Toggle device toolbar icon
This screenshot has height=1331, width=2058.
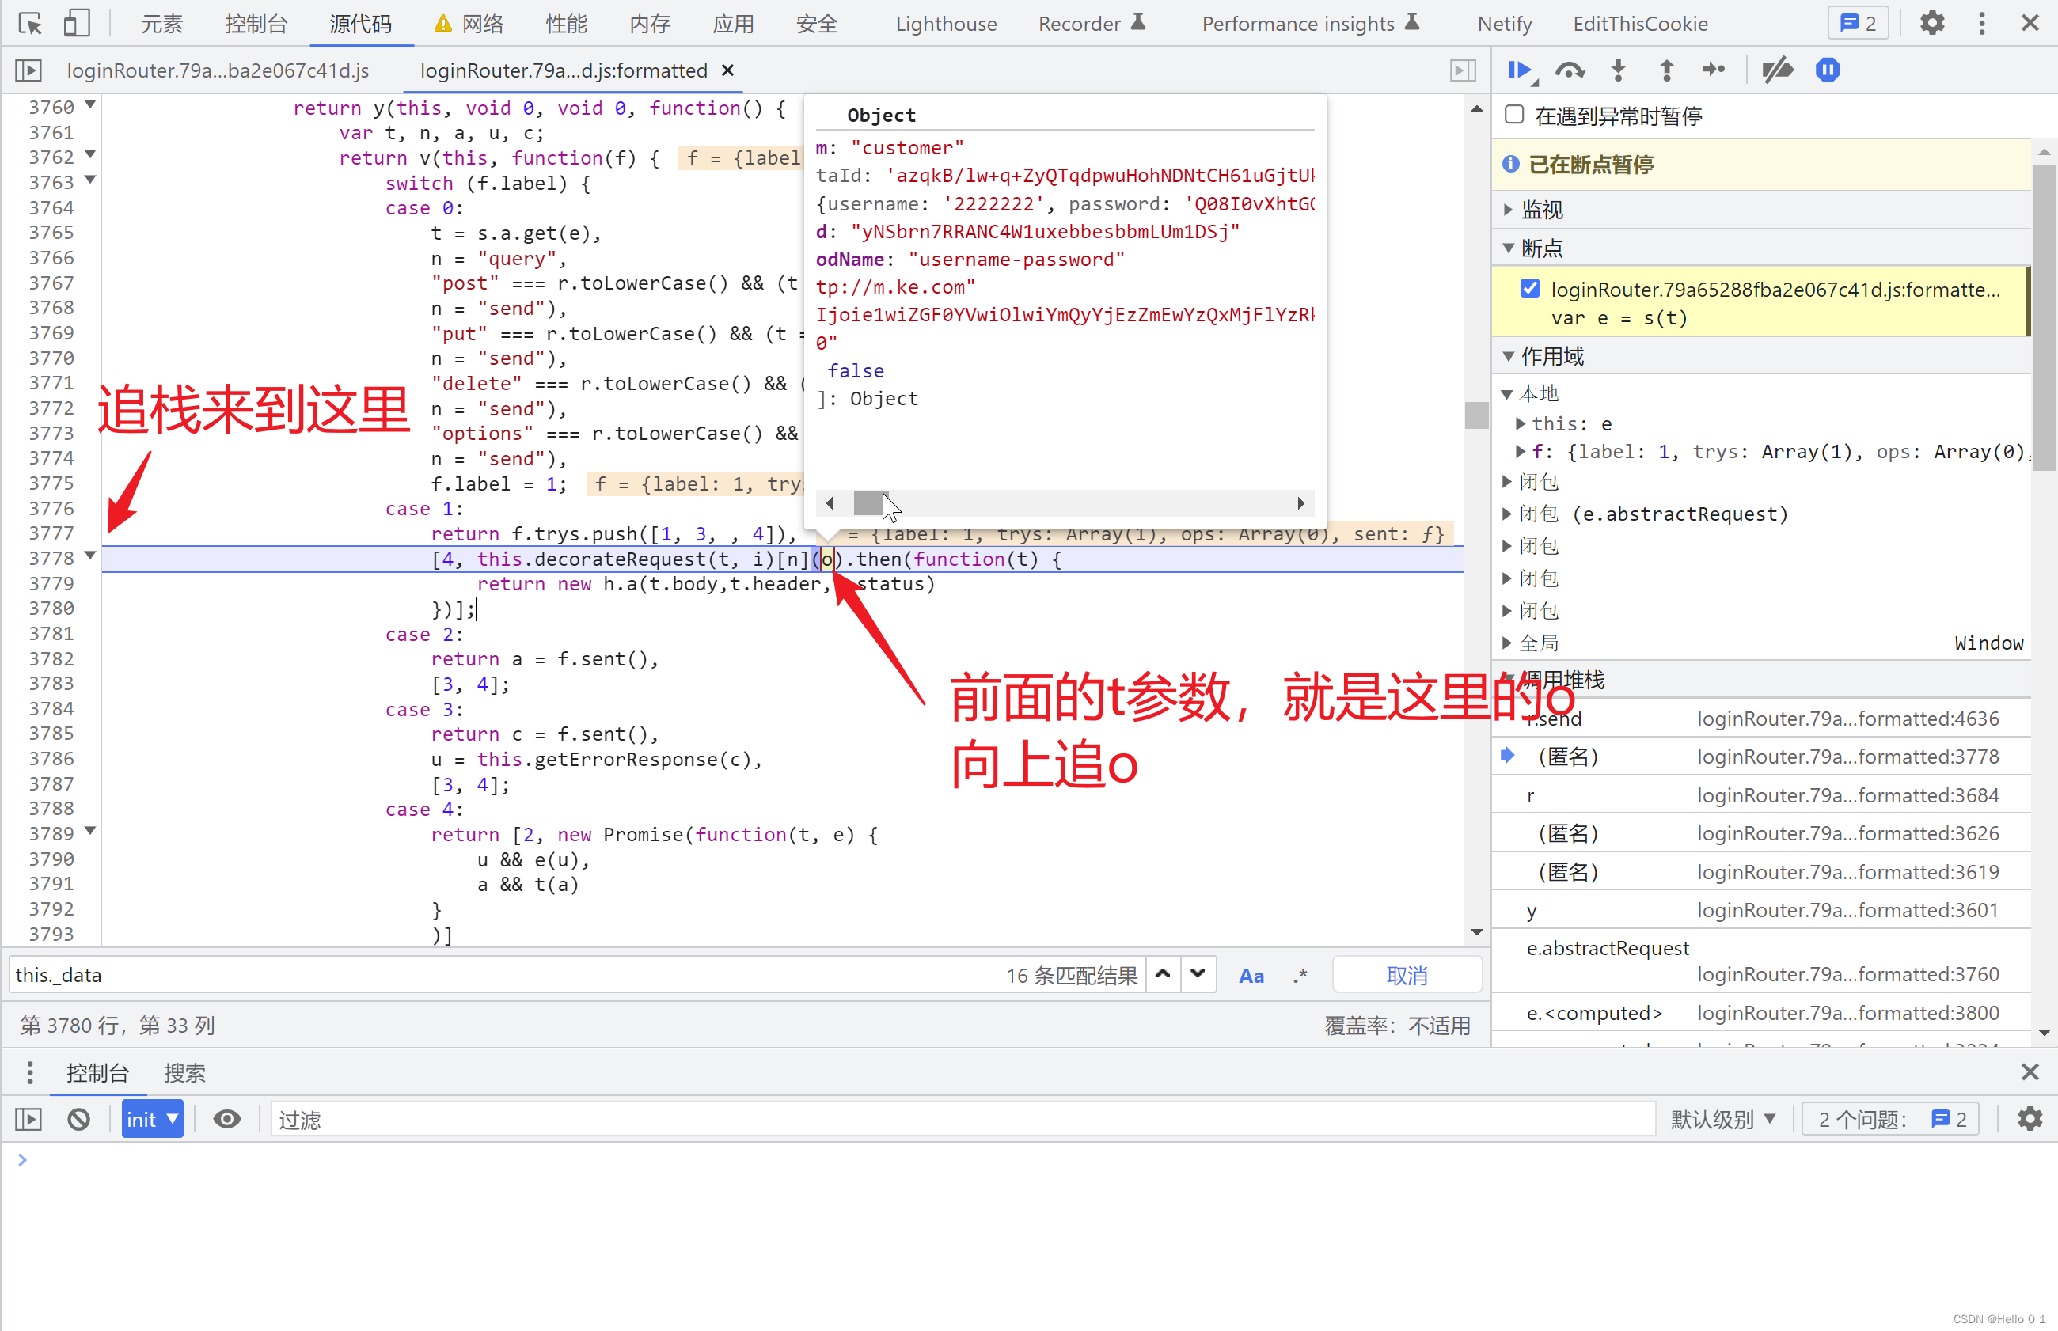(77, 23)
